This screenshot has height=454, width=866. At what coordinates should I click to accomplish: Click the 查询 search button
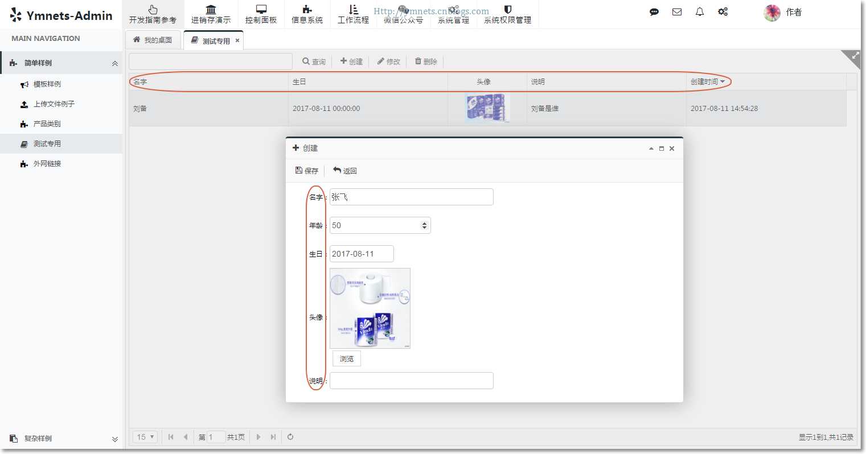click(314, 61)
